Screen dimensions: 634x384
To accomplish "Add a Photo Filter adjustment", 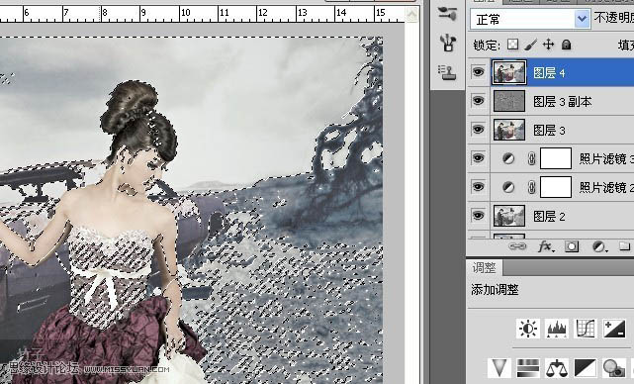I will [614, 368].
